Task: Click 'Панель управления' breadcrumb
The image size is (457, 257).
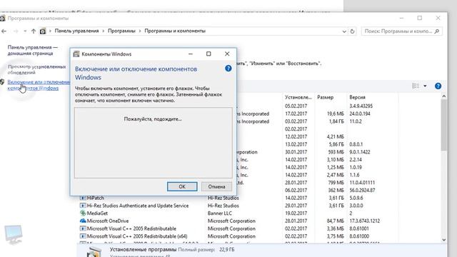Action: [x=76, y=31]
